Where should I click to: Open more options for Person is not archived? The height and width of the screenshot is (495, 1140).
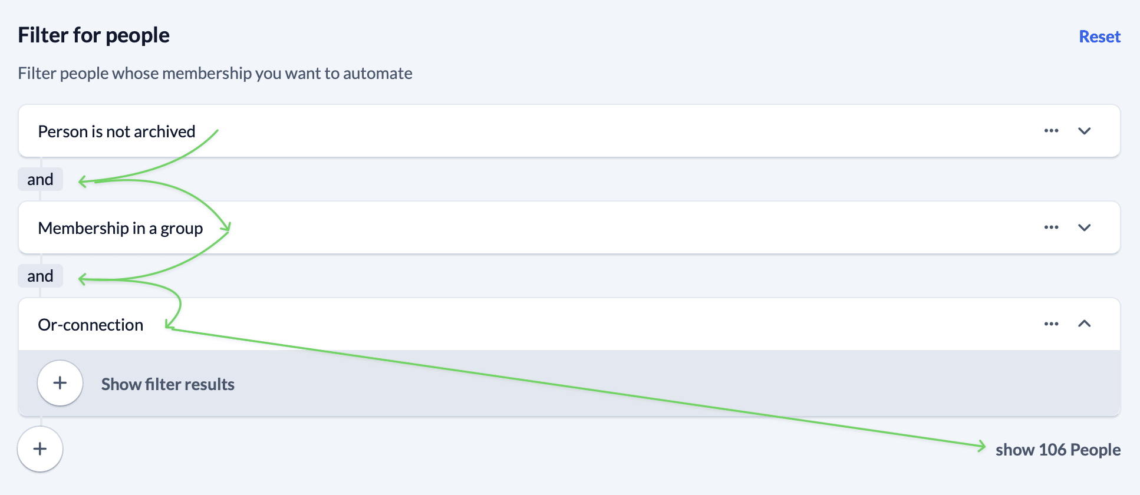point(1051,131)
